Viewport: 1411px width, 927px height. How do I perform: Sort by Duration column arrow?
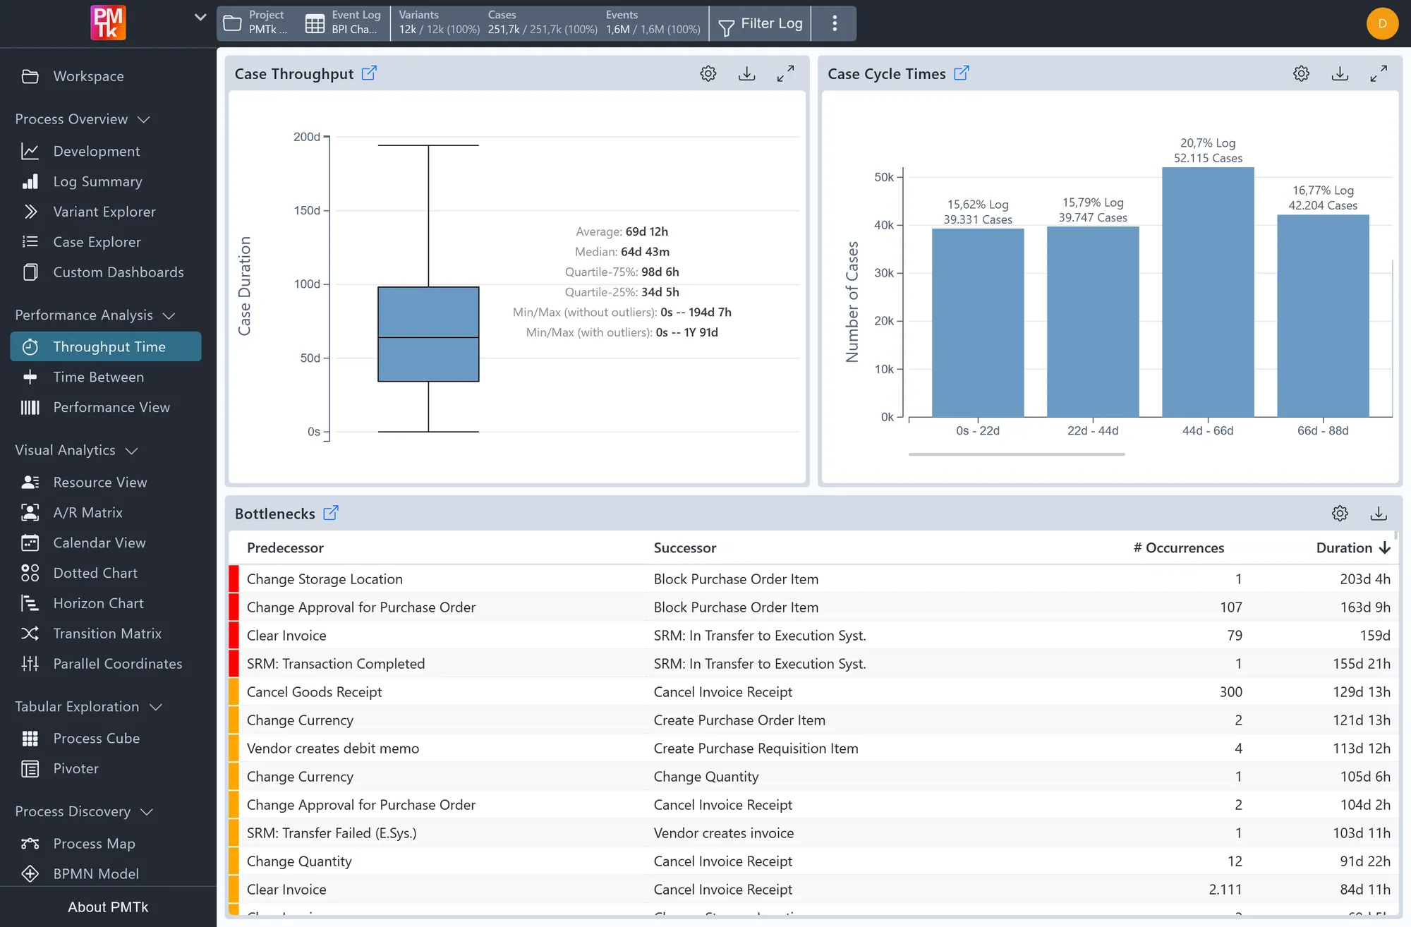(1384, 548)
